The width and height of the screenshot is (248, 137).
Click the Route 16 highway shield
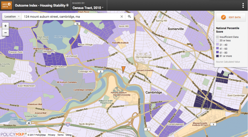coord(77,24)
